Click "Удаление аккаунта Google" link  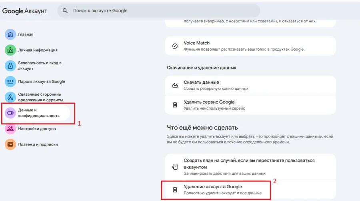point(213,187)
